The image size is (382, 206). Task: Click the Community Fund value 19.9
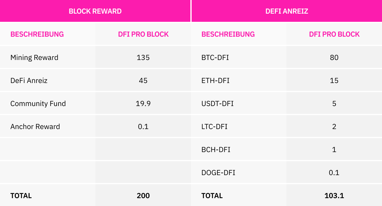(143, 104)
